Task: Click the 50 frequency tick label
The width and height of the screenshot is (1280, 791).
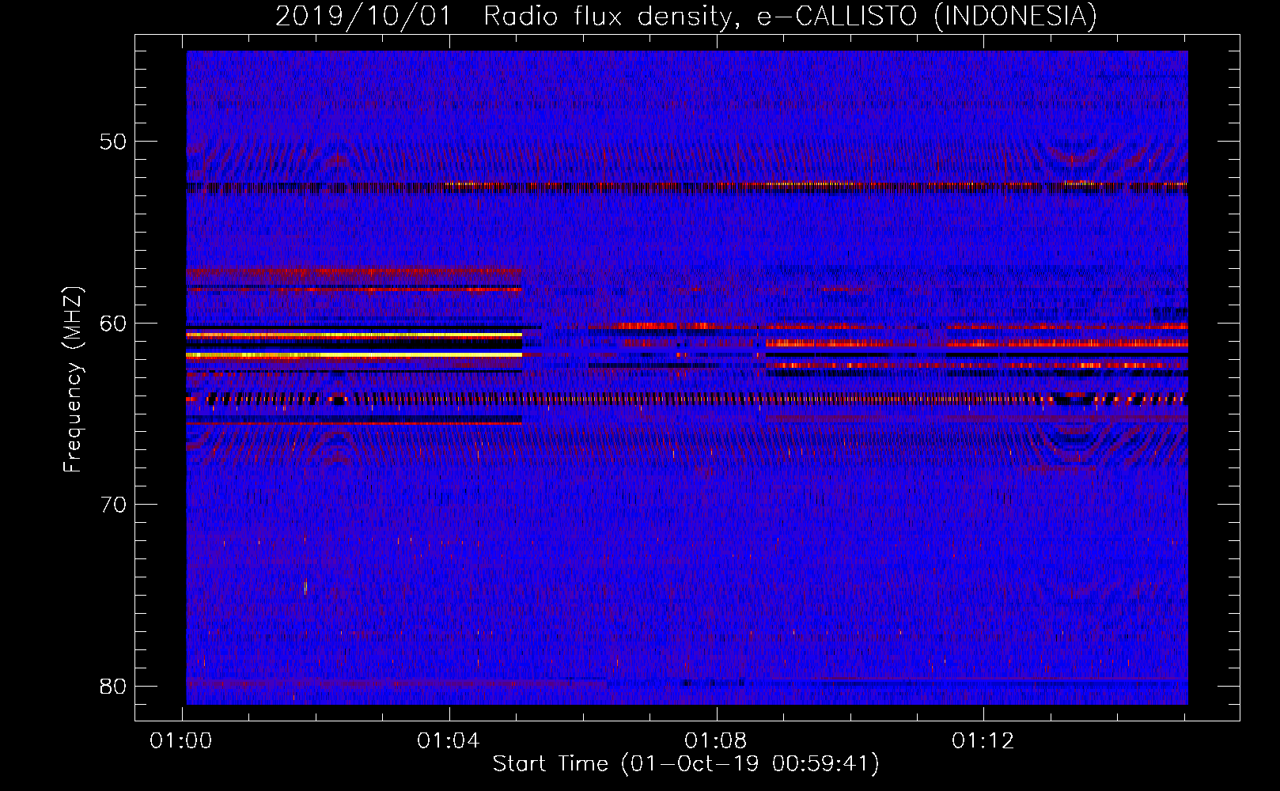Action: (113, 142)
